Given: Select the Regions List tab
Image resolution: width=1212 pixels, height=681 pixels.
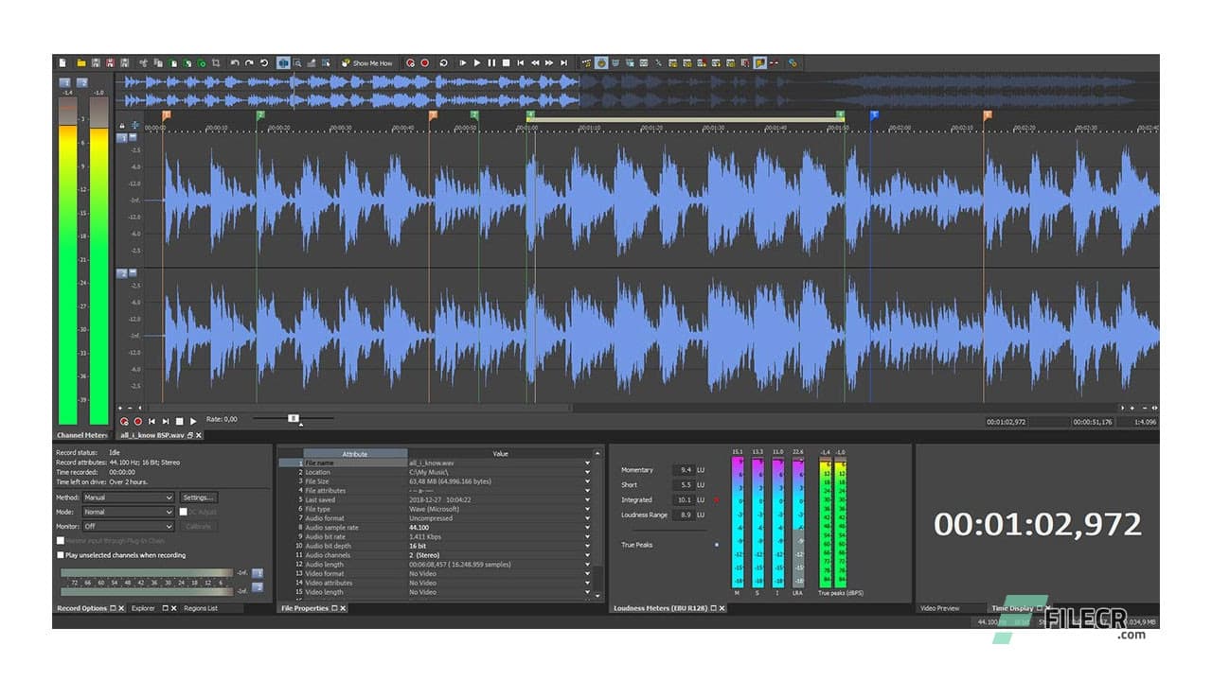Looking at the screenshot, I should pos(202,608).
